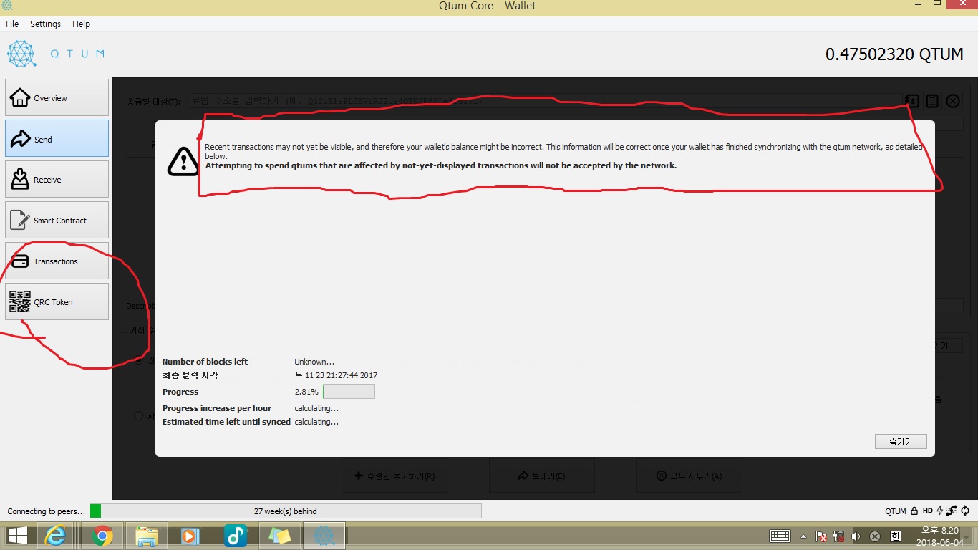This screenshot has width=978, height=550.
Task: Click the 수령인 추가하기 add recipient button
Action: (394, 476)
